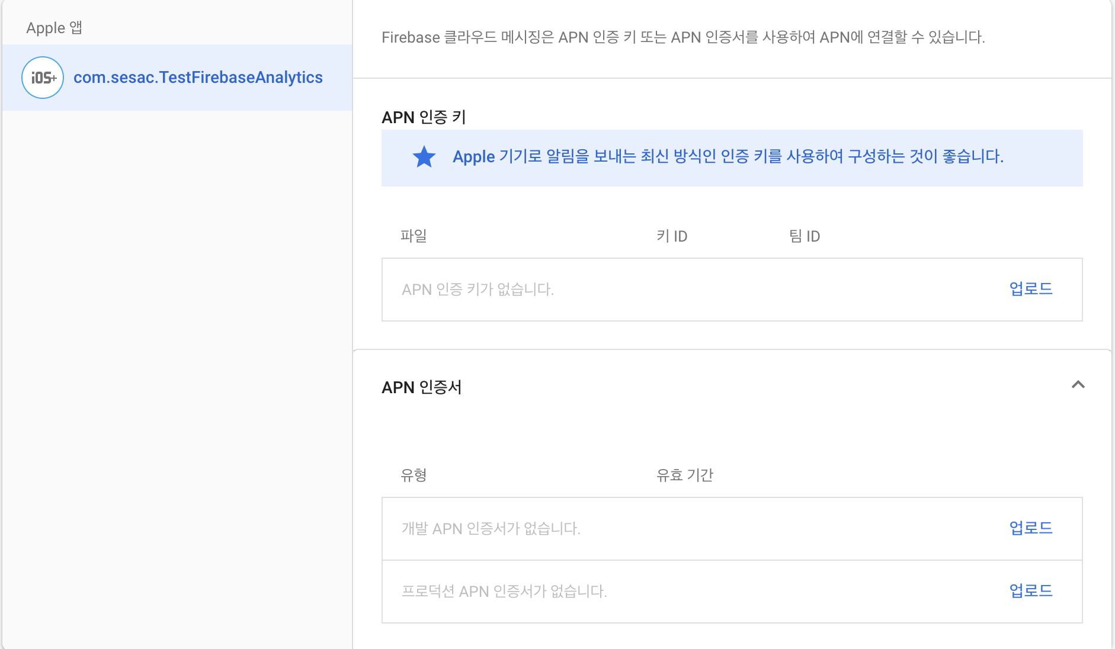Click the '유효 기간' column header
The width and height of the screenshot is (1115, 649).
[x=684, y=475]
